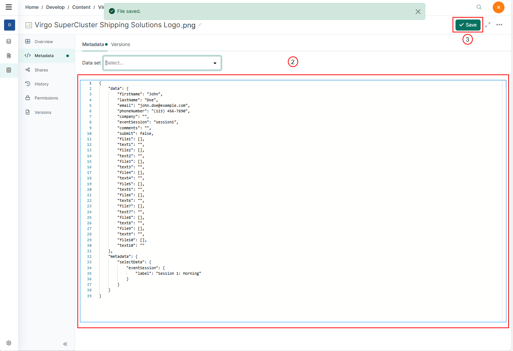Dismiss the File saved notification
This screenshot has width=513, height=351.
tap(418, 11)
